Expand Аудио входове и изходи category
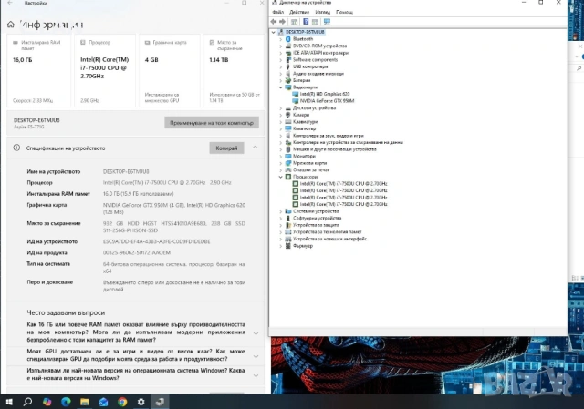The height and width of the screenshot is (409, 584). coord(281,74)
